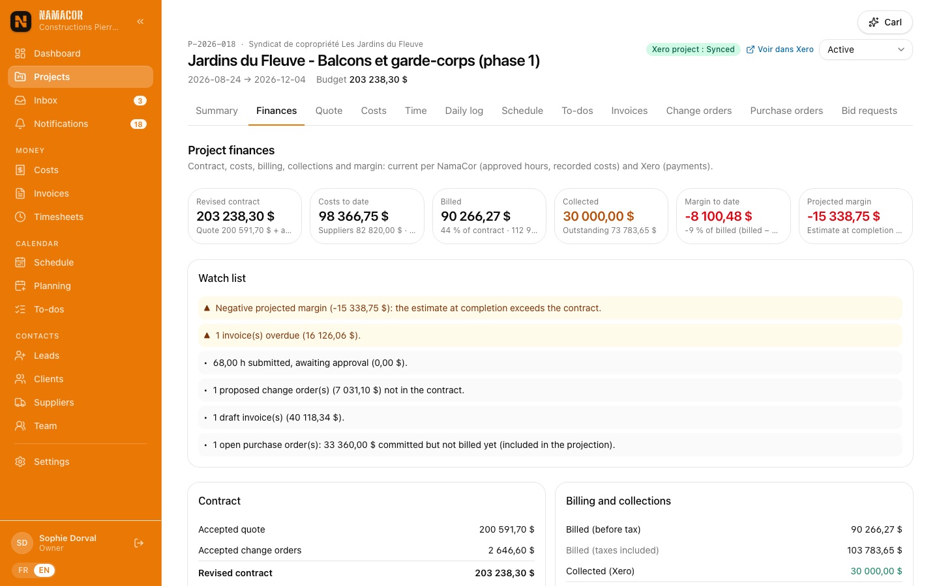Open the project Schedule tab
Screen dimensions: 939x586
click(522, 111)
